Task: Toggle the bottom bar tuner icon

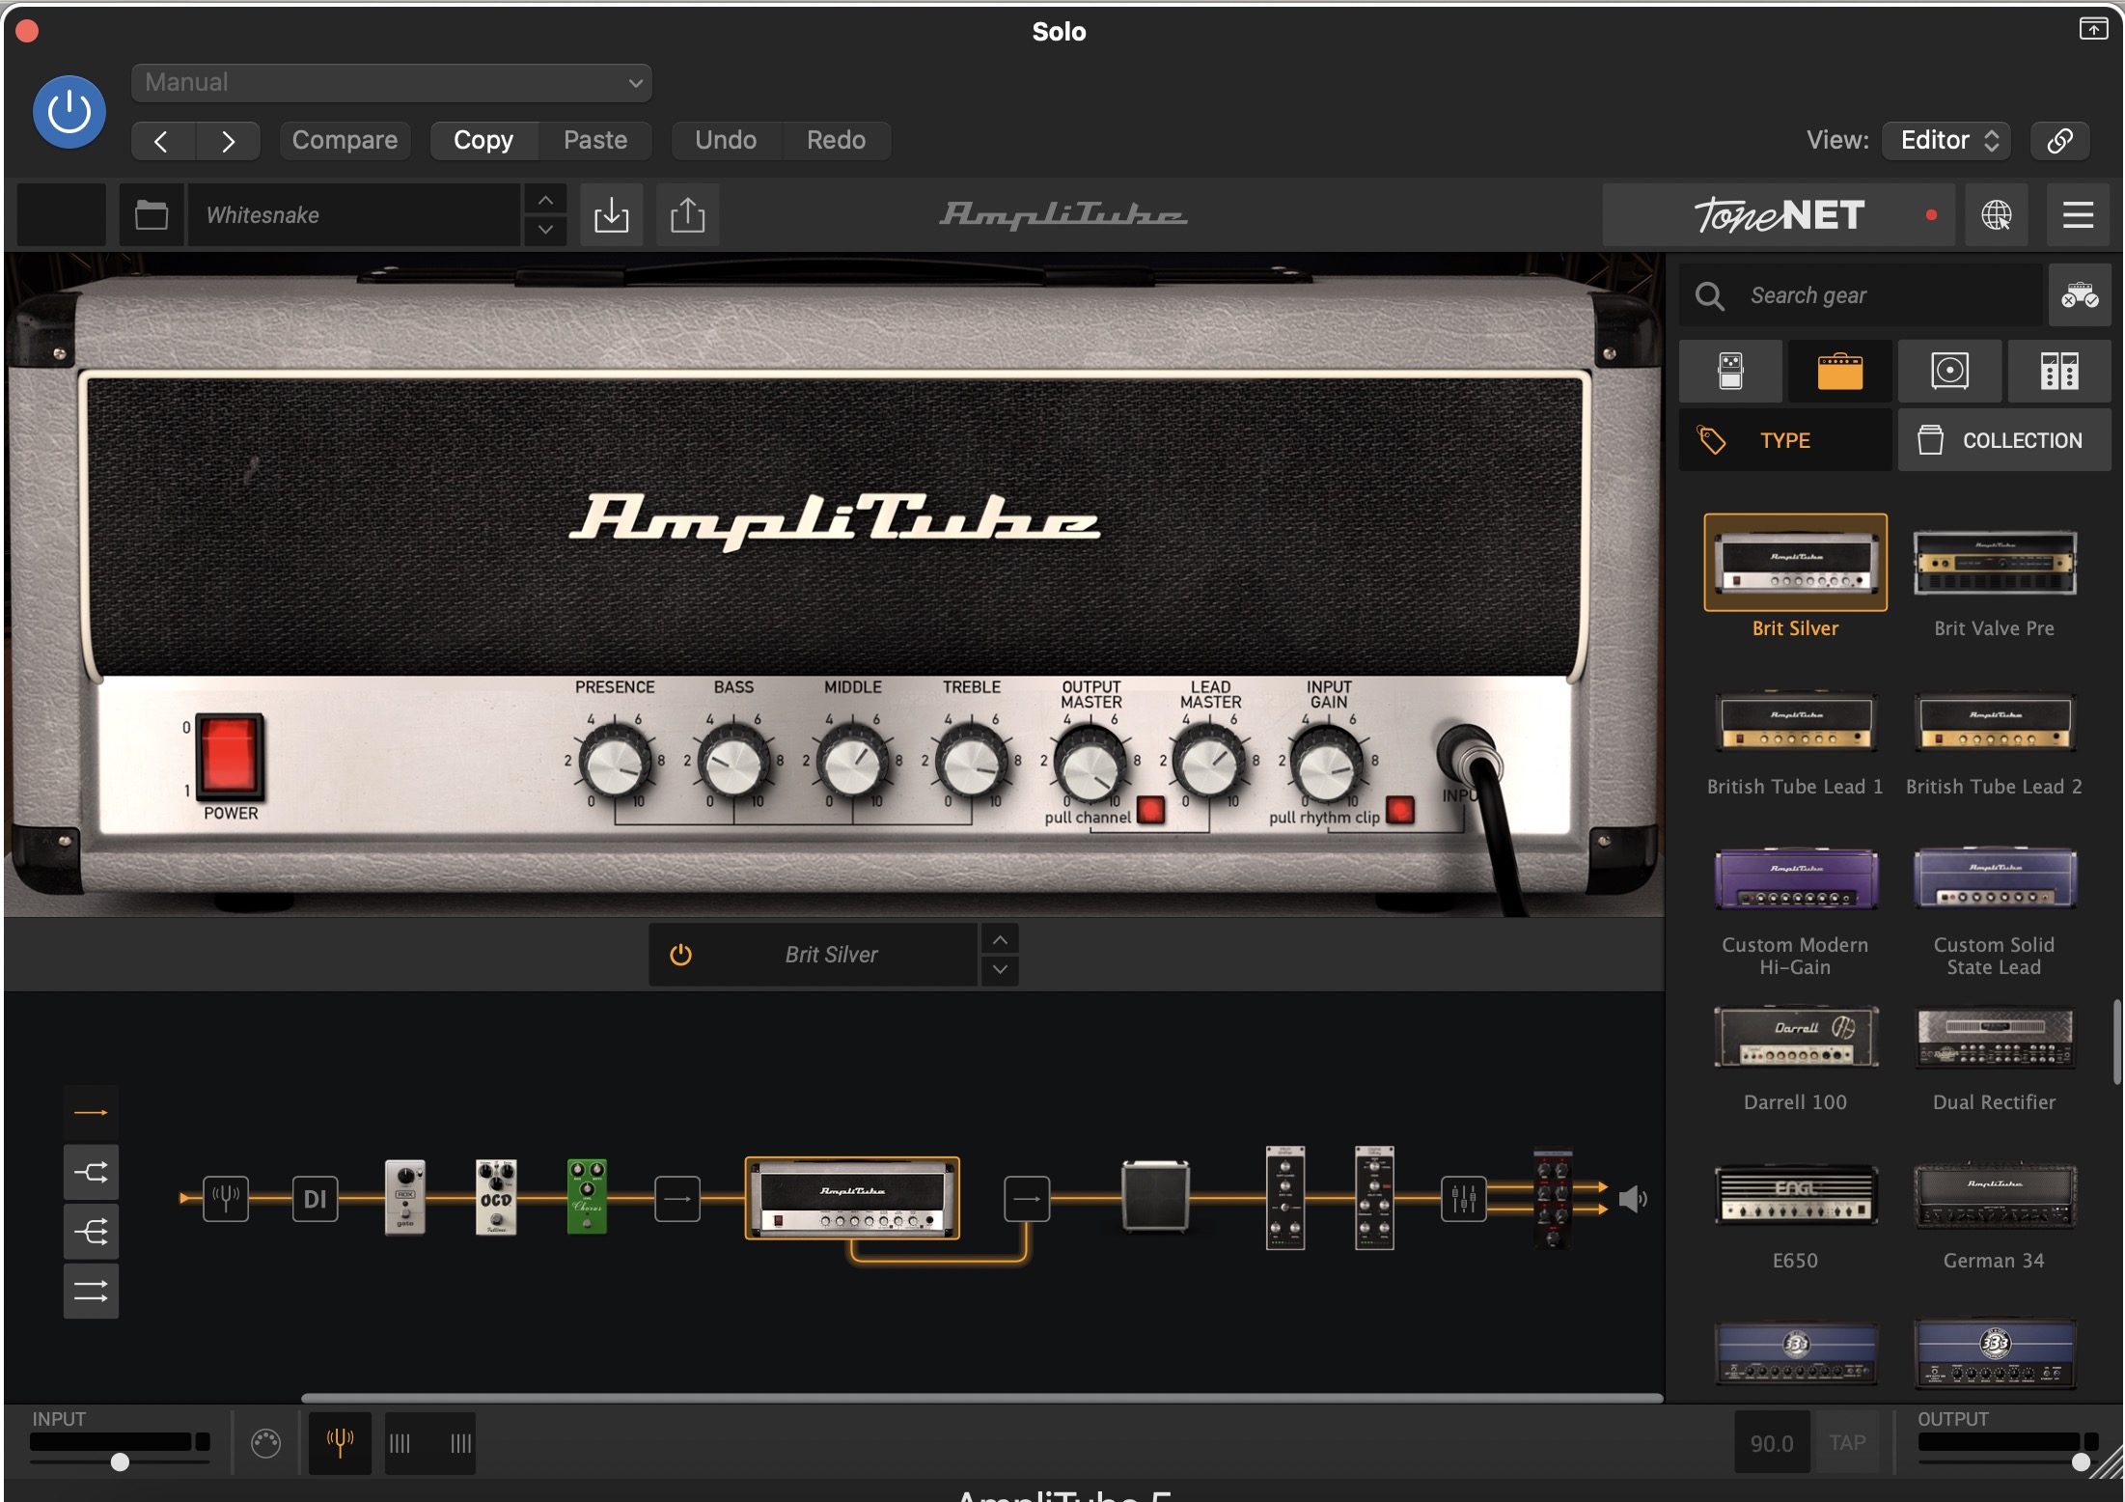Action: click(x=340, y=1443)
